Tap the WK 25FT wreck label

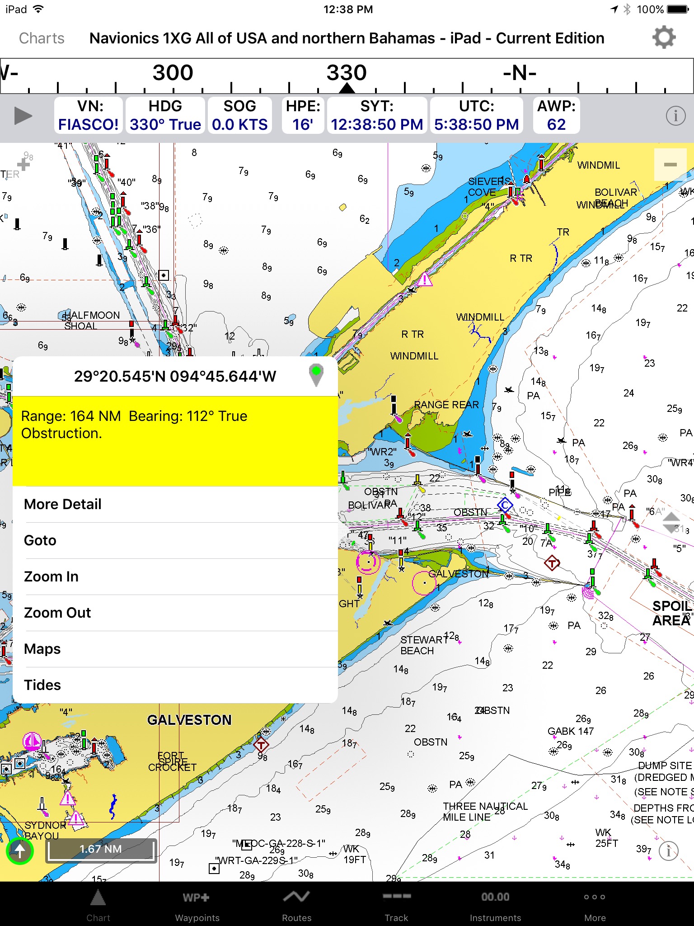tap(606, 838)
